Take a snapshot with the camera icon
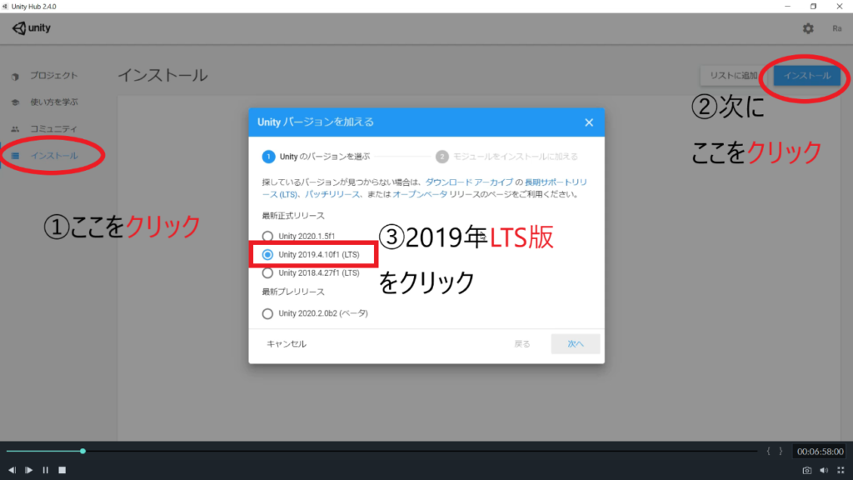 coord(806,470)
